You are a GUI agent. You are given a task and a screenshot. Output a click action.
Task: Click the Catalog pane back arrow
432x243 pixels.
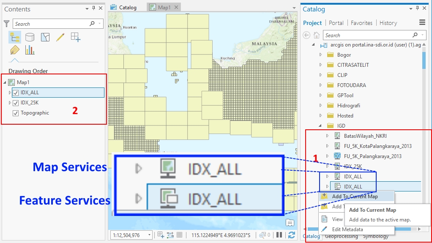(306, 35)
